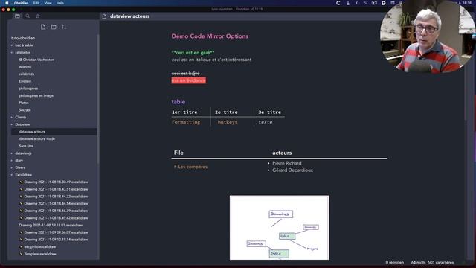
Task: Open Drawing 2021-11-09 10.19.14.excalidraw
Action: click(x=56, y=240)
